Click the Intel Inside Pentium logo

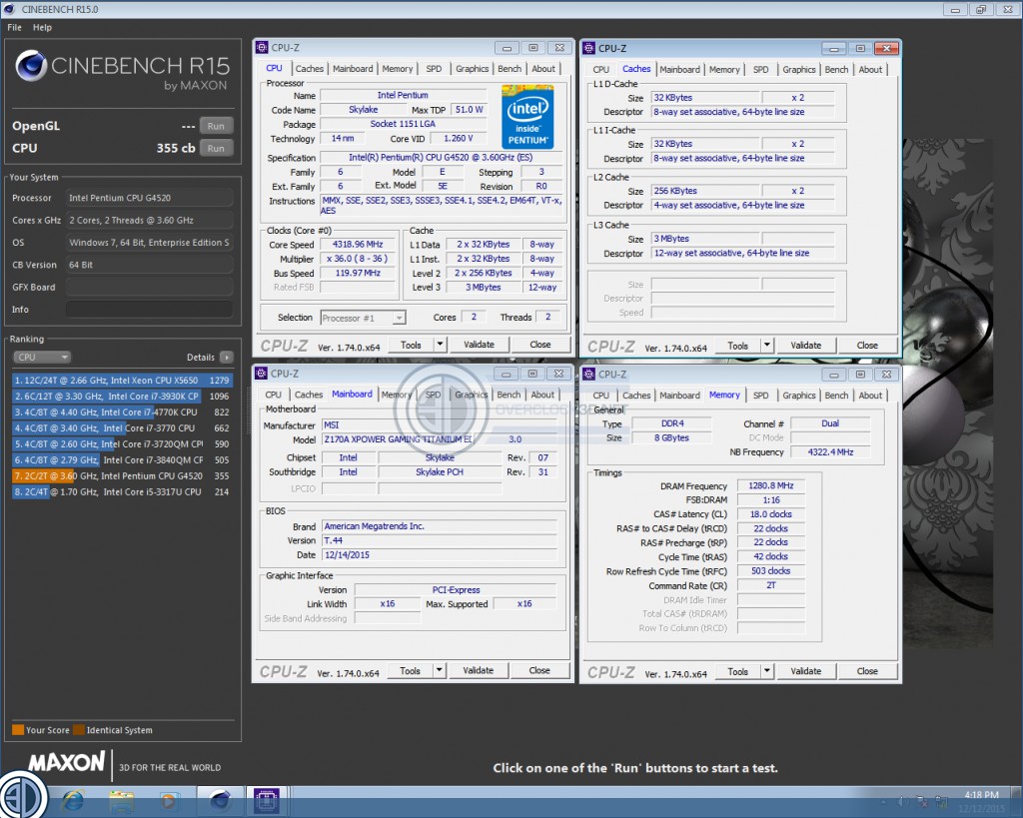pos(526,116)
